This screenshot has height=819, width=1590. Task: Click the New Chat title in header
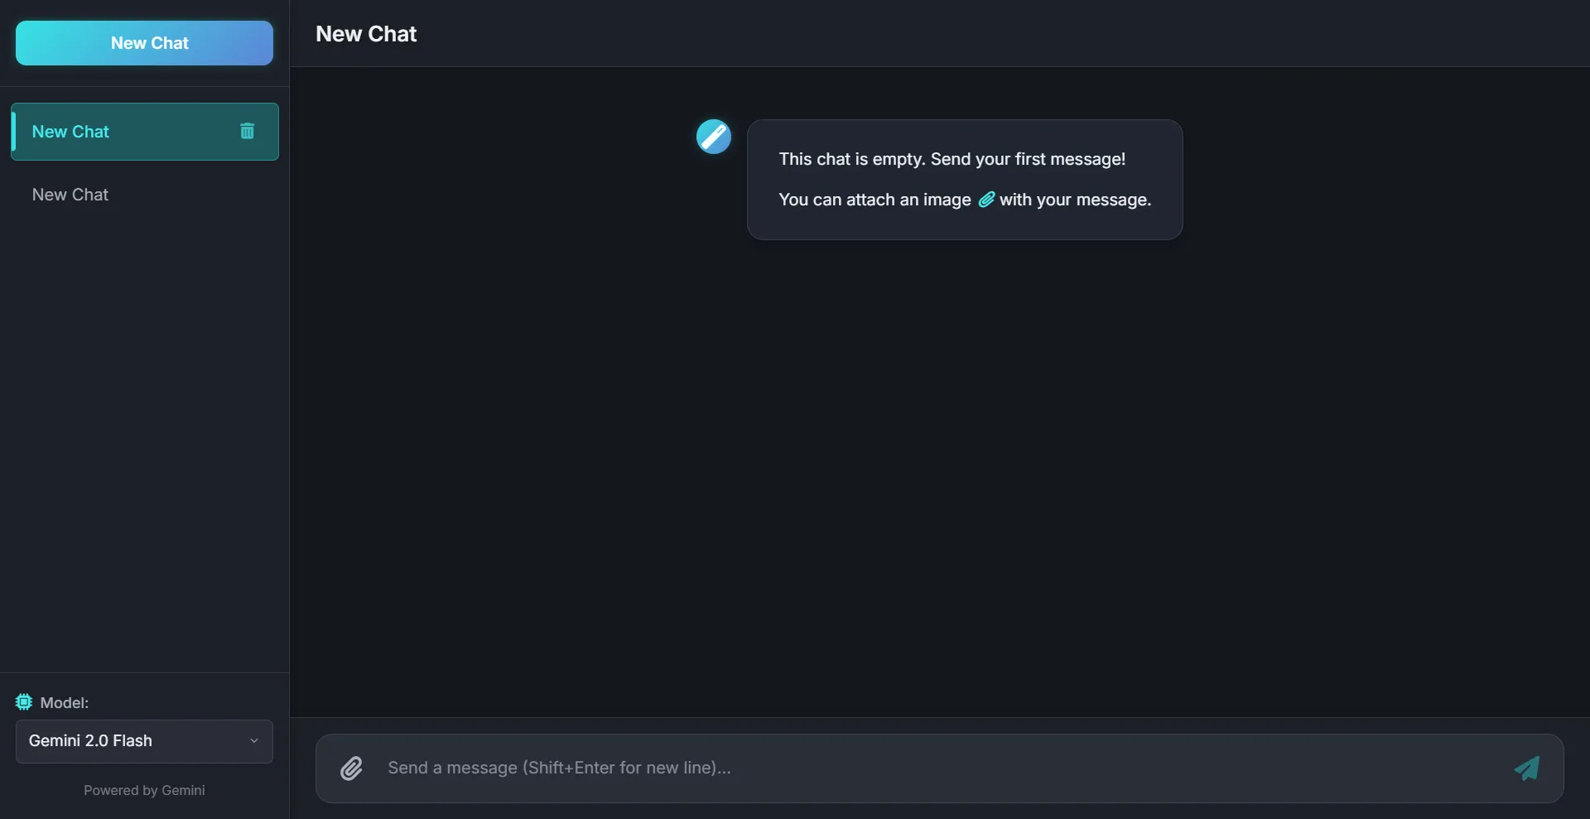pos(366,34)
